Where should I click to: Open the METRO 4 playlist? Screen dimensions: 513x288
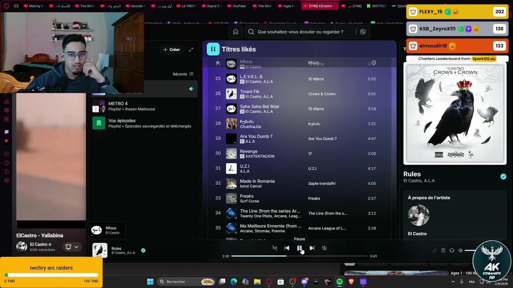[x=144, y=106]
